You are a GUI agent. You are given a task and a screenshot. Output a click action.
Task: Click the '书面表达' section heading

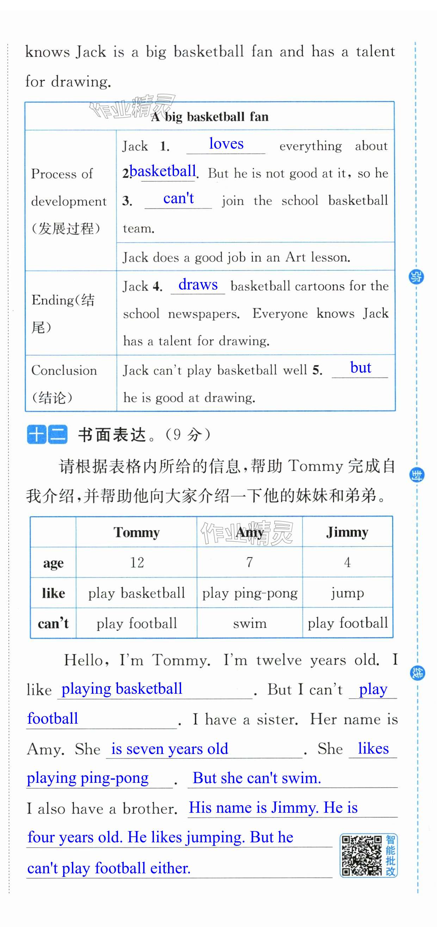pos(112,435)
